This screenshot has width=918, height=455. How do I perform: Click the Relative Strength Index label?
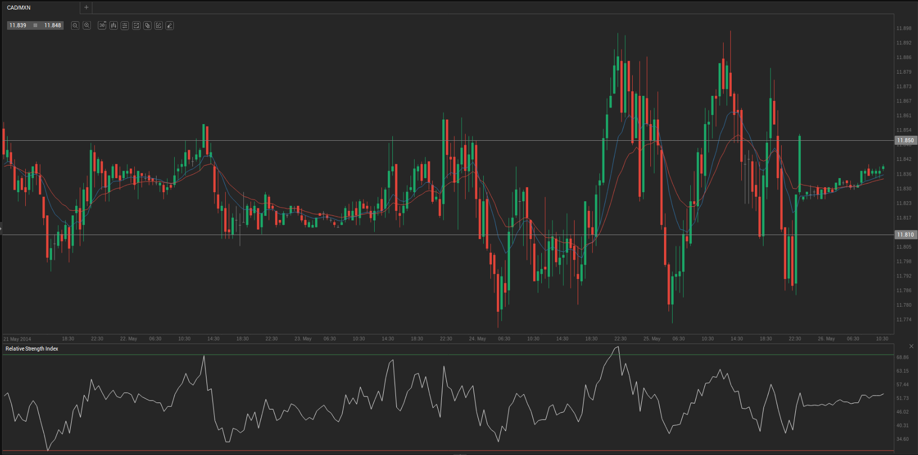pos(32,349)
